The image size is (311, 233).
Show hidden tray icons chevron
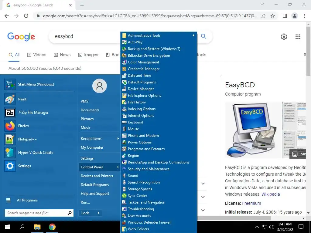click(x=257, y=227)
